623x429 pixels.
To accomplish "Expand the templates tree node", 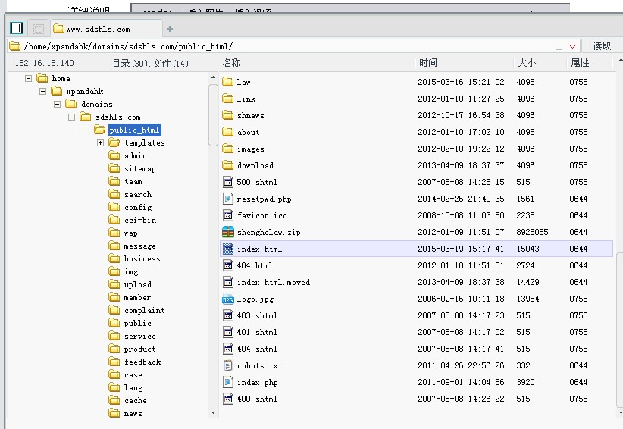I will 101,142.
